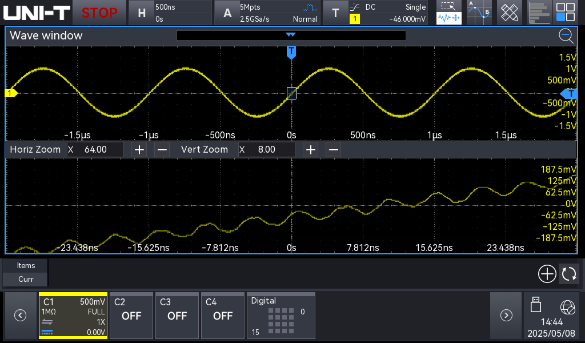
Task: Switch on channel C4
Action: (x=223, y=316)
